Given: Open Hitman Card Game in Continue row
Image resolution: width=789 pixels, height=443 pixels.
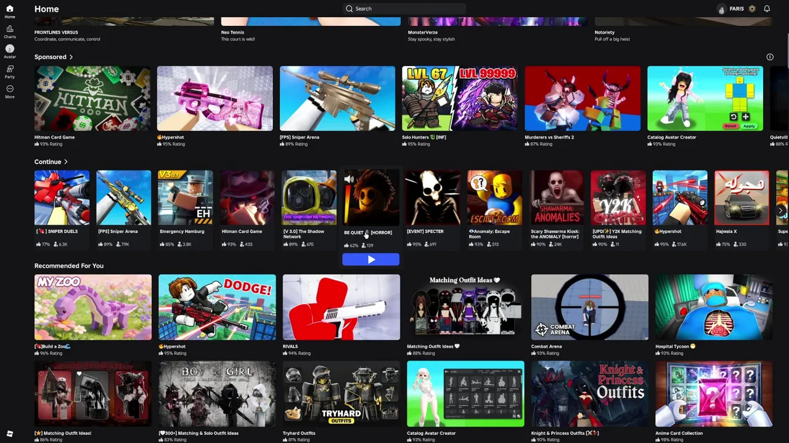Looking at the screenshot, I should pos(247,198).
